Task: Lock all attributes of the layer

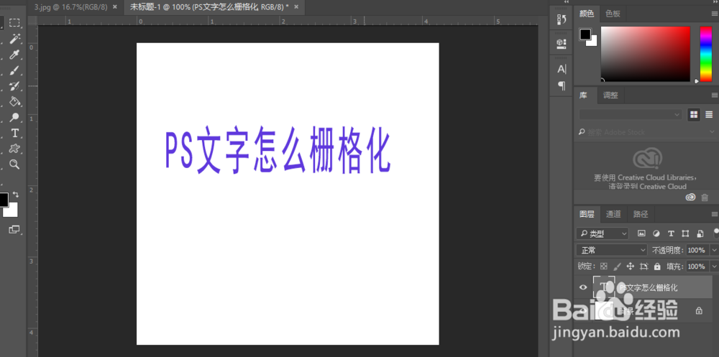Action: click(x=657, y=266)
